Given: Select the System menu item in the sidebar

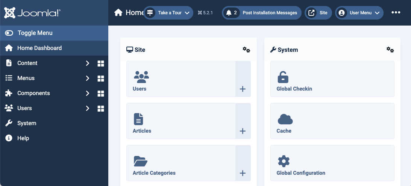Looking at the screenshot, I should tap(27, 123).
